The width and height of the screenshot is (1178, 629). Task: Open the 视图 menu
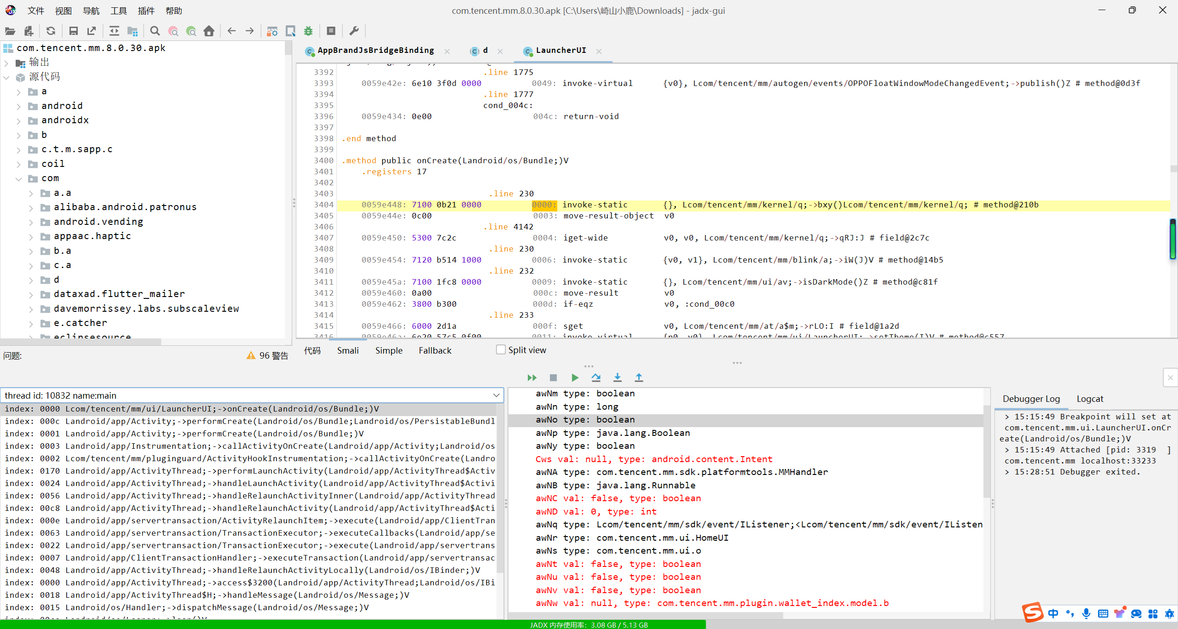pos(63,11)
